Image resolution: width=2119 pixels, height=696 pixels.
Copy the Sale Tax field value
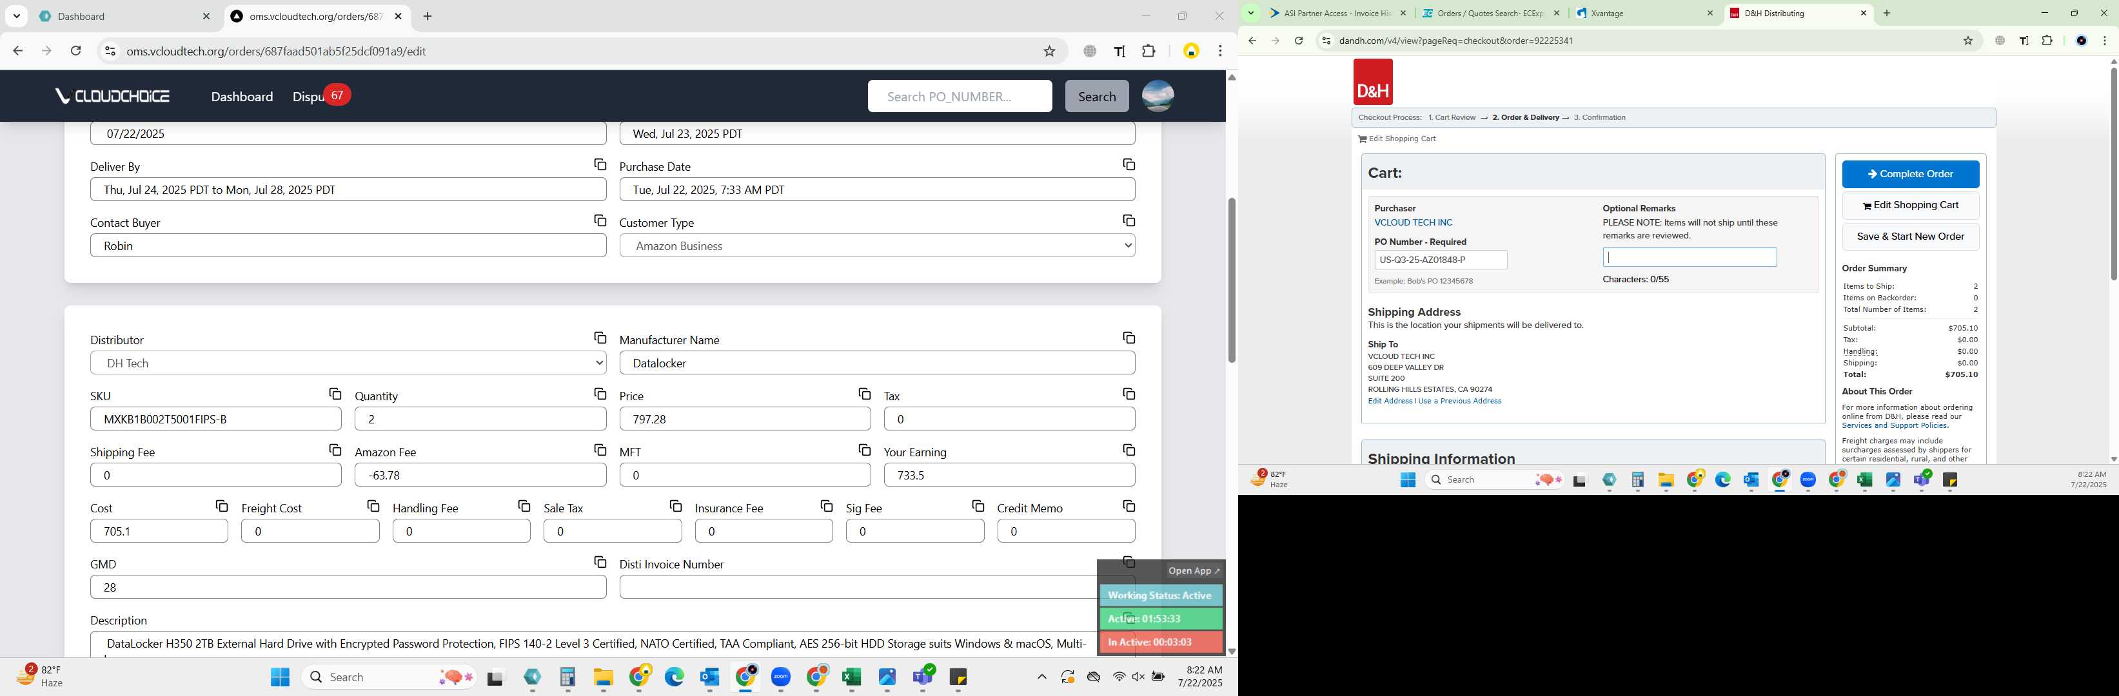(x=675, y=506)
